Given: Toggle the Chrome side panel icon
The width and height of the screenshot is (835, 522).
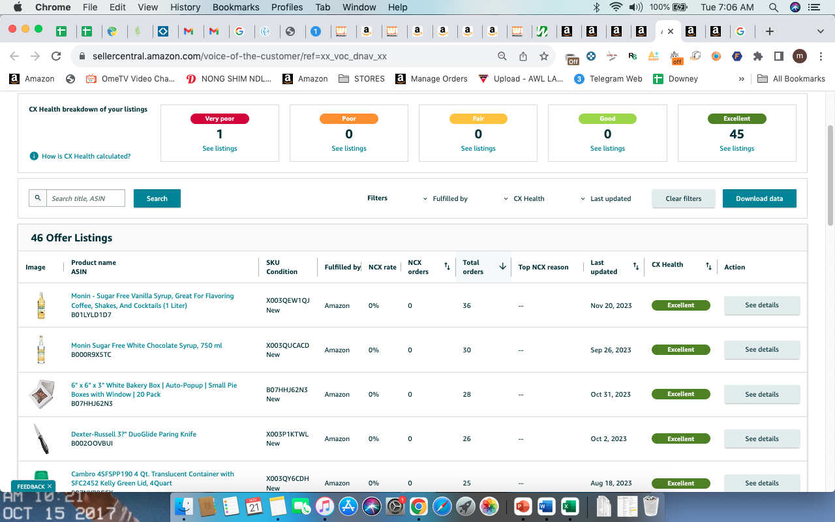Looking at the screenshot, I should 778,56.
